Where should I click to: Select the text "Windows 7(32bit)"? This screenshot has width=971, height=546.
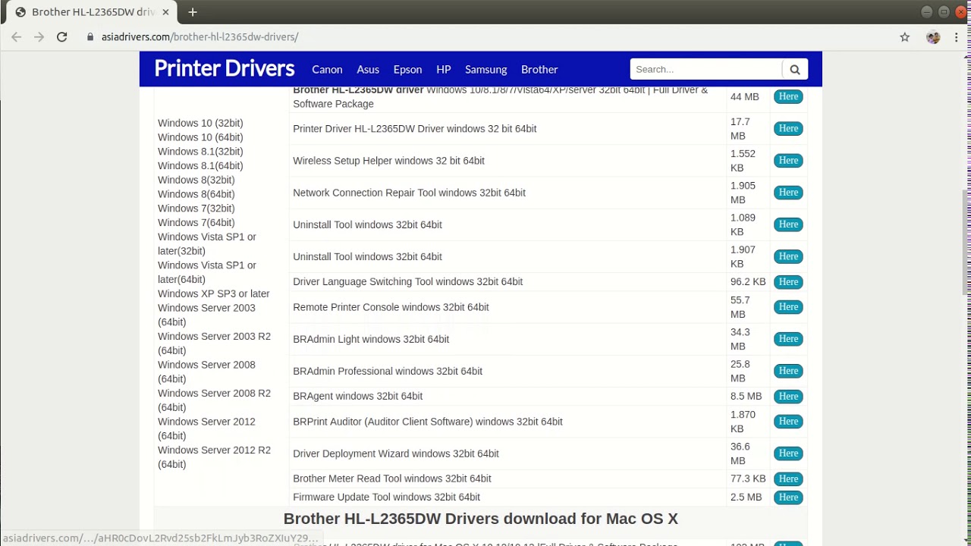point(196,209)
